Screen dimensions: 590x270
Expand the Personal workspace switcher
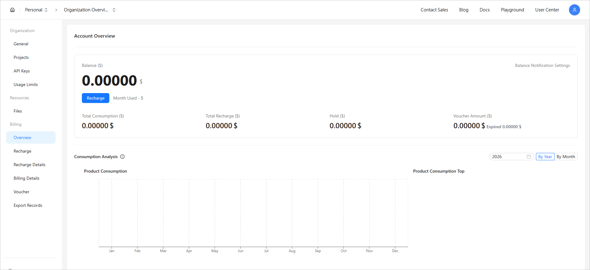click(36, 10)
